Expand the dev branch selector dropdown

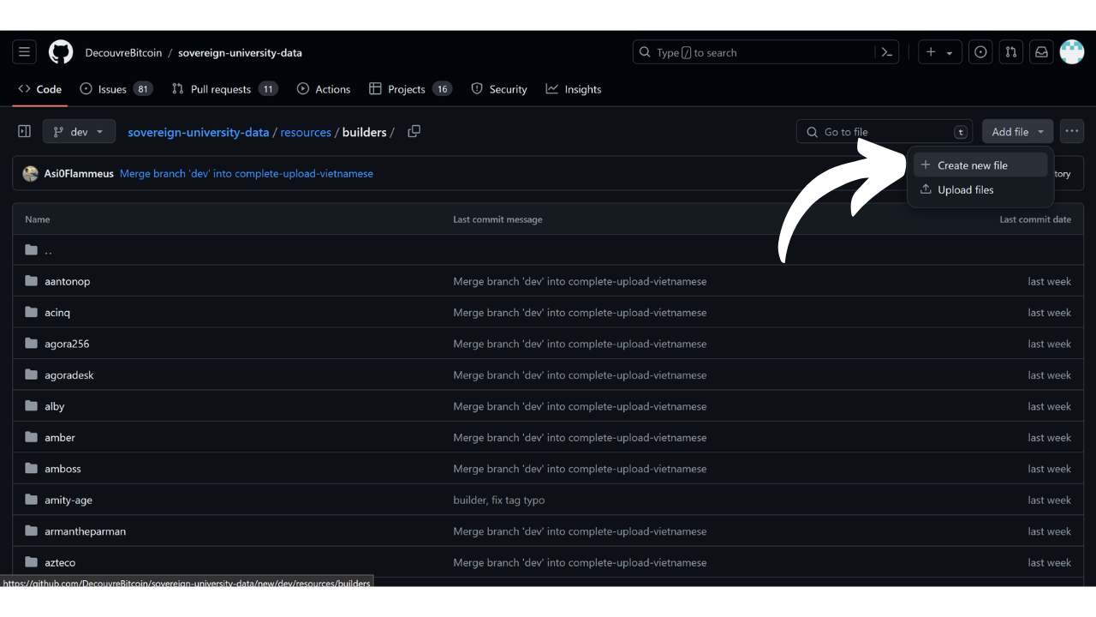(79, 132)
